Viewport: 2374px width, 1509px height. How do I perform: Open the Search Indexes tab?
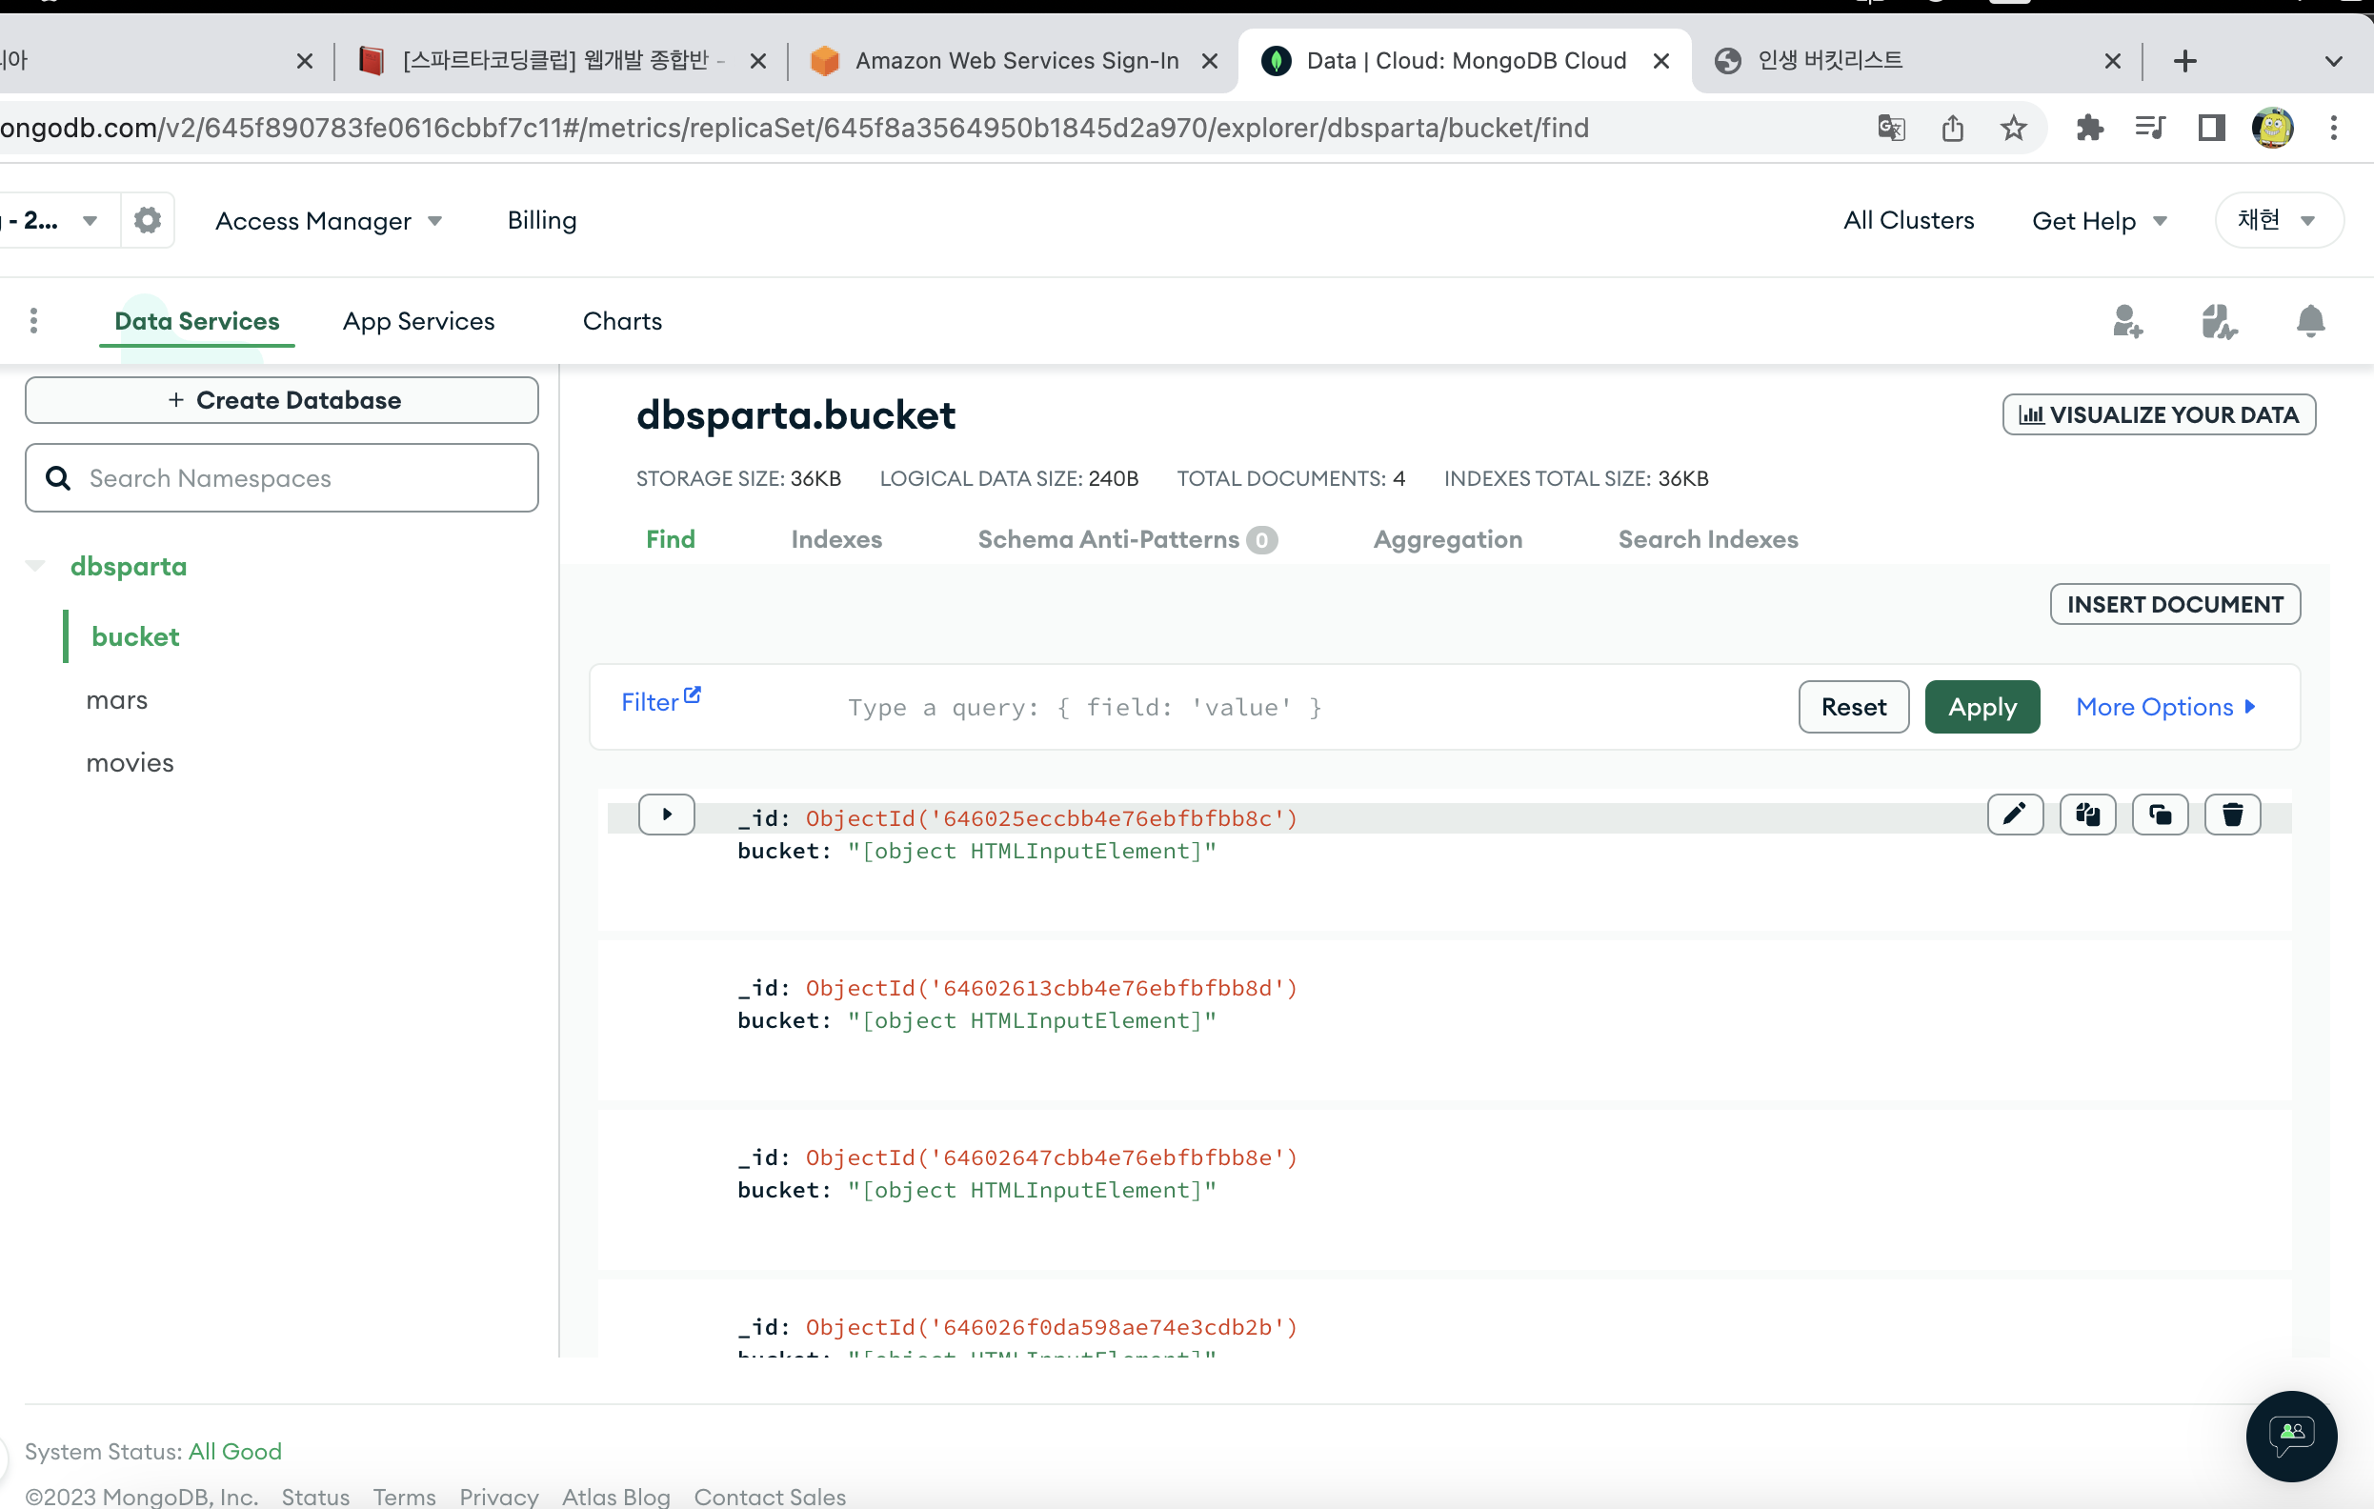(x=1707, y=539)
